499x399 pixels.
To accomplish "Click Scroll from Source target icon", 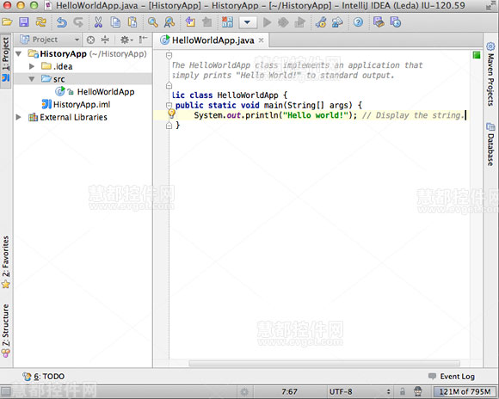I will click(x=90, y=40).
